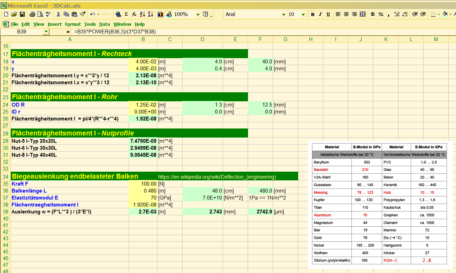The height and width of the screenshot is (273, 456).
Task: Open the Data menu
Action: pos(105,24)
